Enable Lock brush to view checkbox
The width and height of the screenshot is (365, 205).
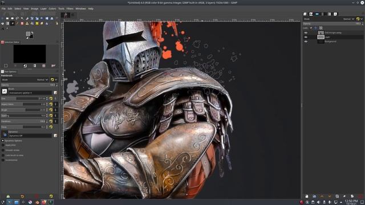[3, 155]
